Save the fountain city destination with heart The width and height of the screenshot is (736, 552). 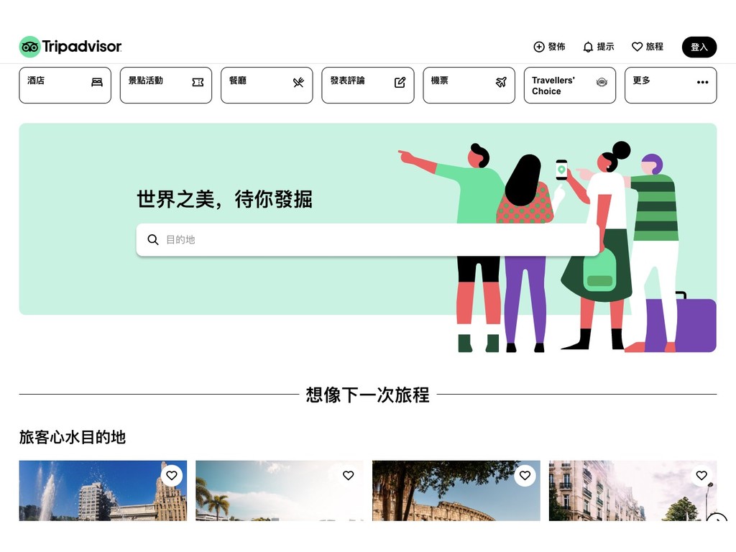point(172,476)
